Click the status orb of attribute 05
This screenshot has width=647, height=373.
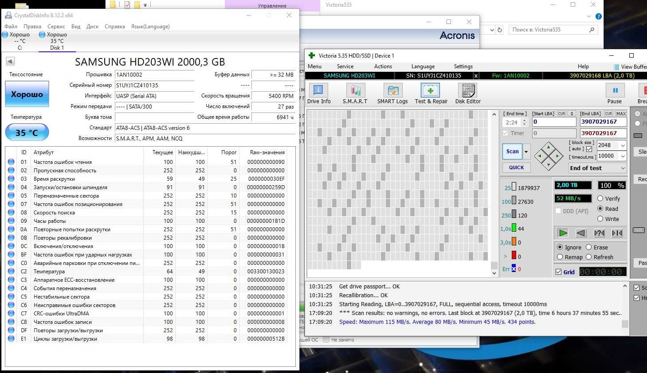click(x=11, y=196)
